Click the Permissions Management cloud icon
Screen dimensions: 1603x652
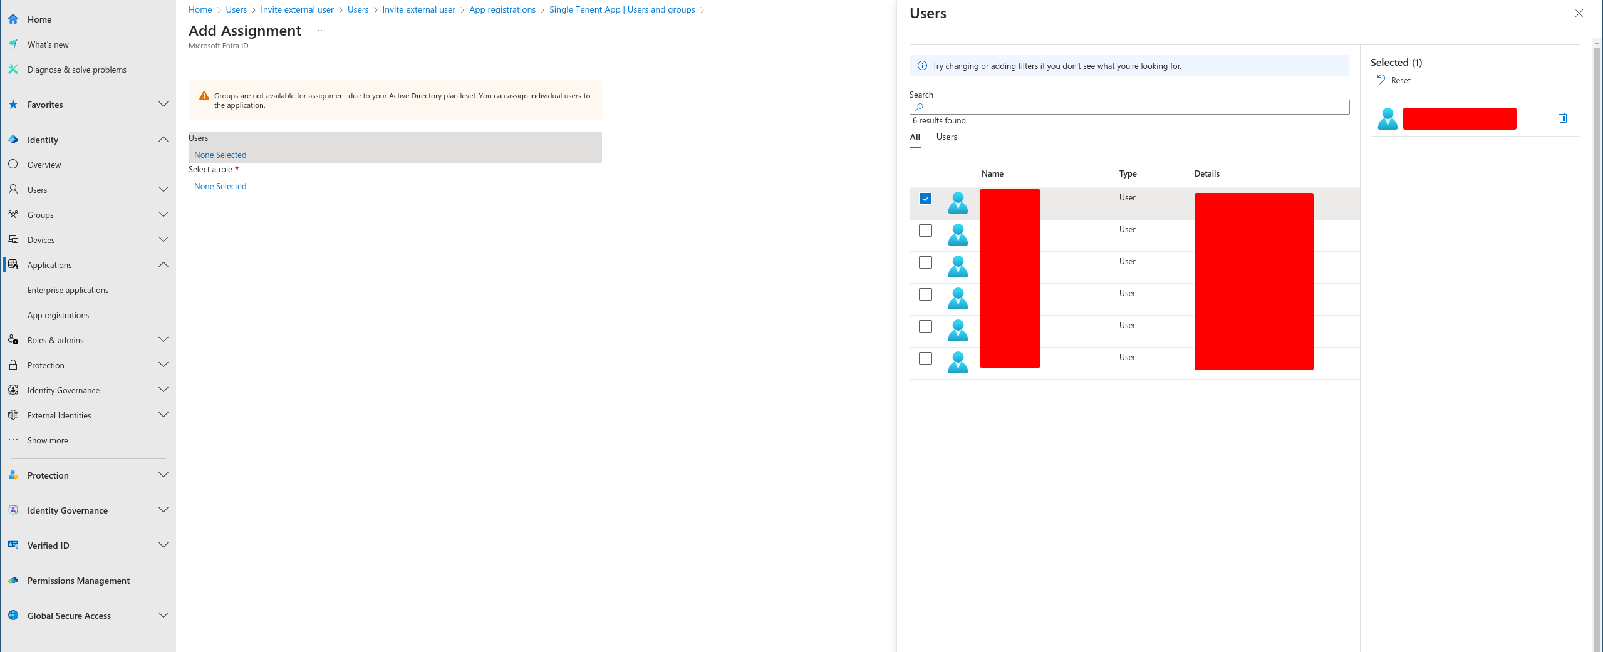(13, 581)
